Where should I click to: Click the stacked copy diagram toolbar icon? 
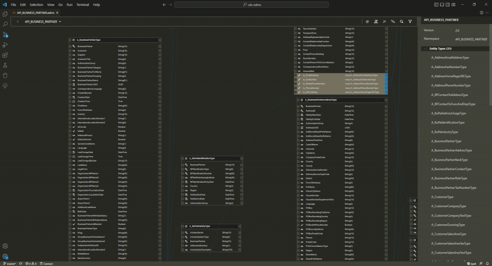pyautogui.click(x=367, y=22)
